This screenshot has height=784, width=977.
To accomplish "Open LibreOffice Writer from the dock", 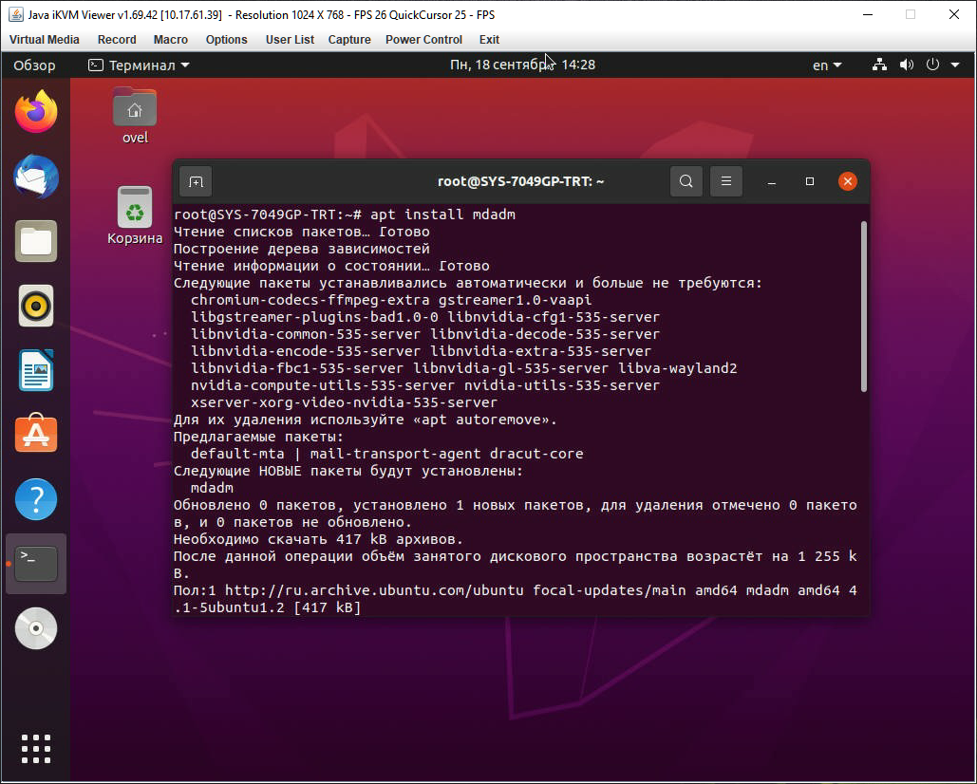I will tap(36, 370).
